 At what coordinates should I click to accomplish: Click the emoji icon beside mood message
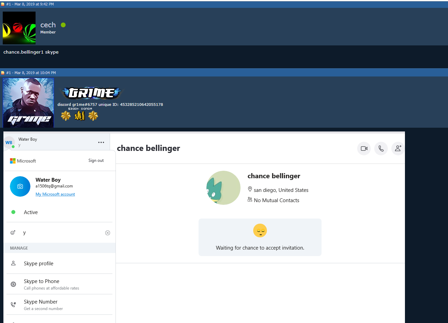(13, 233)
